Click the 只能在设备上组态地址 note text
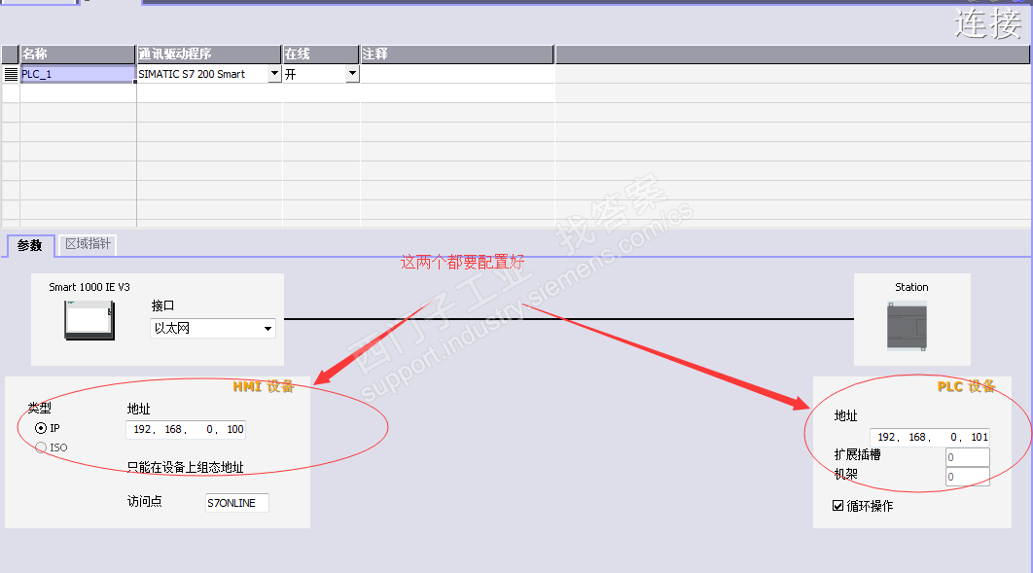 (x=185, y=467)
